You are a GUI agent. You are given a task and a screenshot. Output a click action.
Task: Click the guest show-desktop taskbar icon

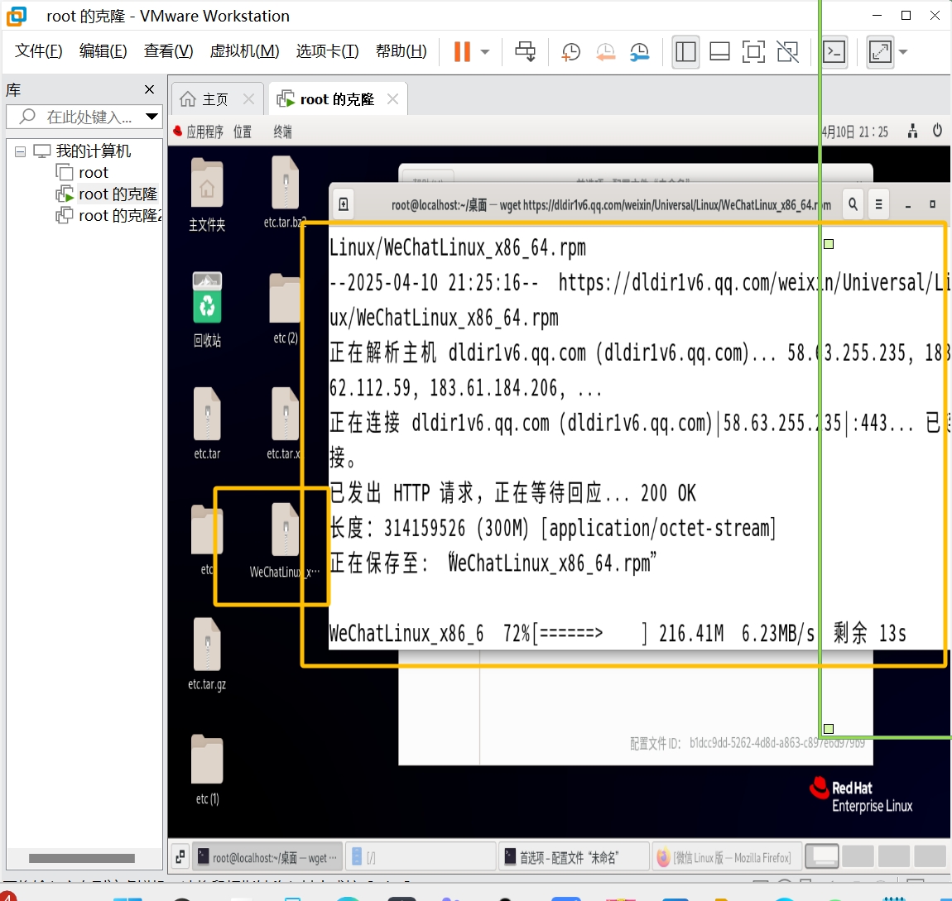click(180, 856)
